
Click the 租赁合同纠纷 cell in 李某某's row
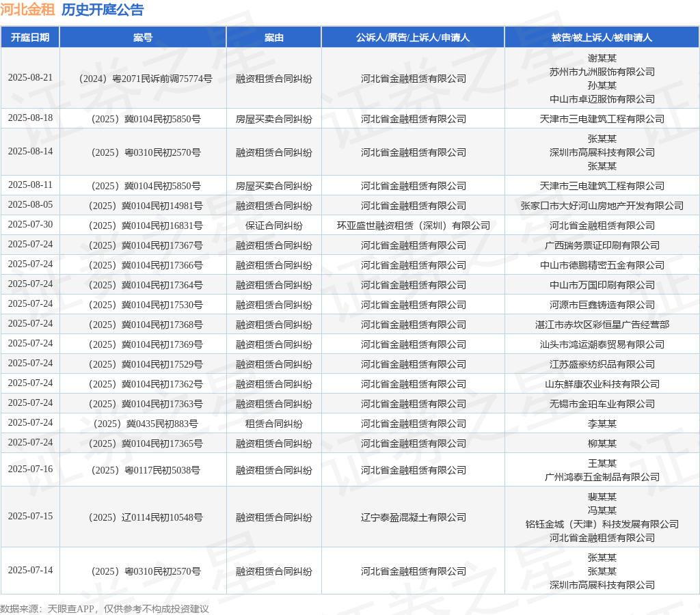[x=273, y=424]
